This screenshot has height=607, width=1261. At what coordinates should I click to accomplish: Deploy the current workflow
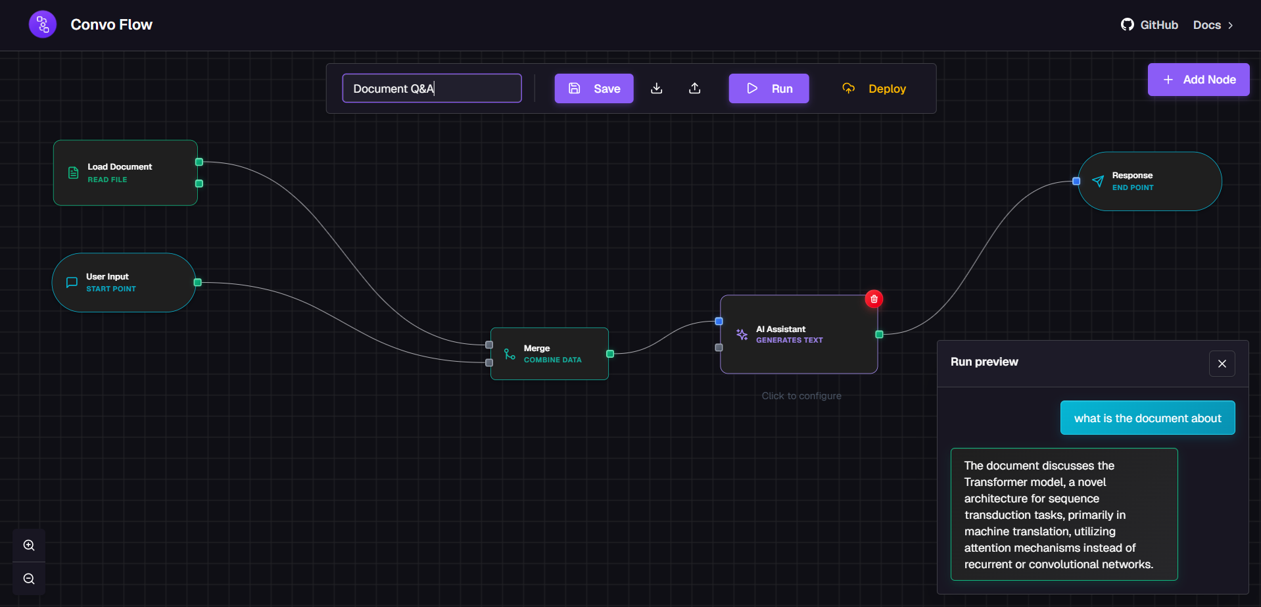(874, 88)
